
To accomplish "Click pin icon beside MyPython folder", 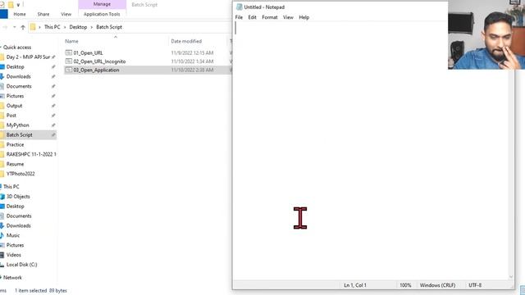I will (x=53, y=125).
